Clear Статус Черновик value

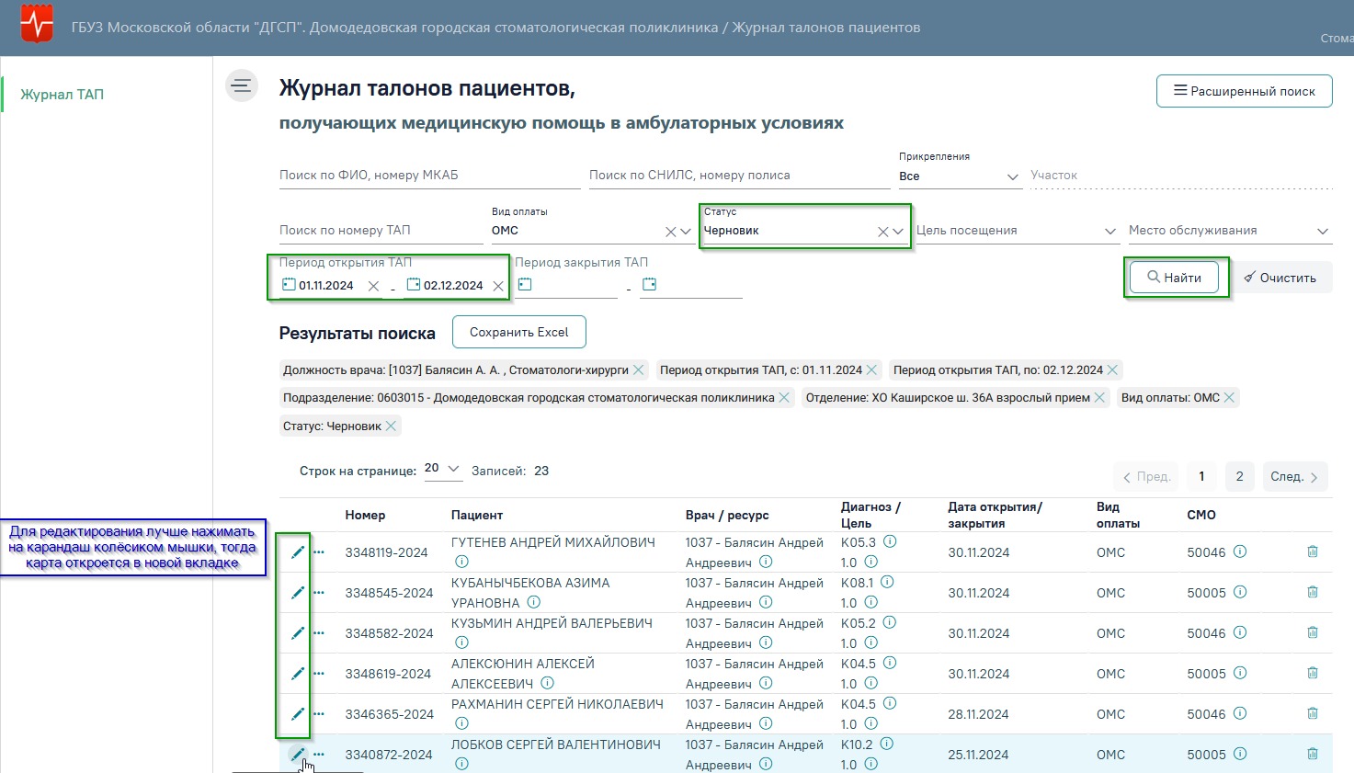[x=883, y=232]
